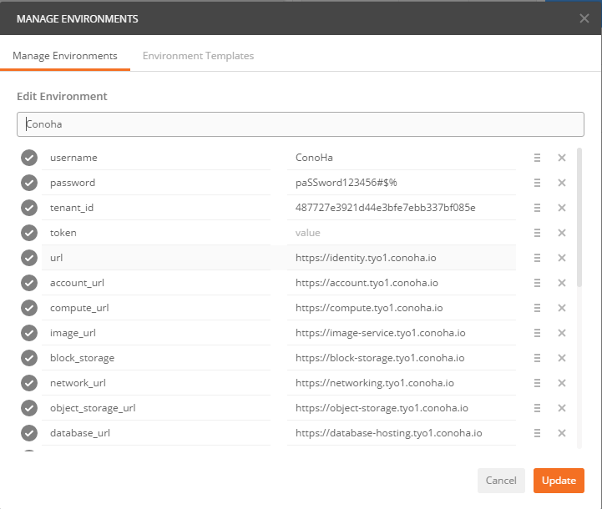Viewport: 602px width, 509px height.
Task: Delete the url variable row
Action: 562,258
